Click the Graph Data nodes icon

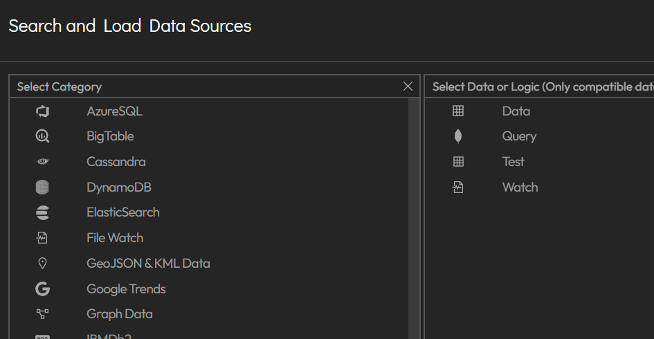[x=42, y=314]
